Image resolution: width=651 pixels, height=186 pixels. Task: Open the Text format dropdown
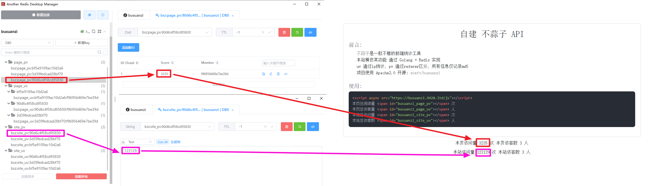tap(137, 142)
